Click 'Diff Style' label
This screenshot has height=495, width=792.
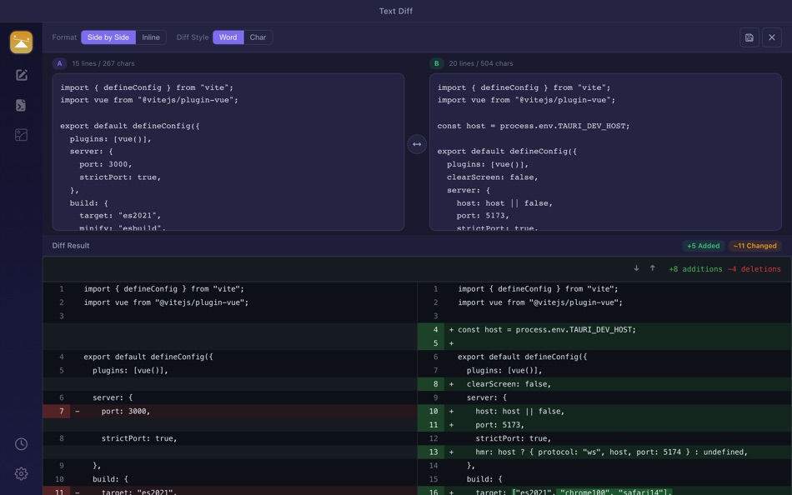[x=193, y=37]
